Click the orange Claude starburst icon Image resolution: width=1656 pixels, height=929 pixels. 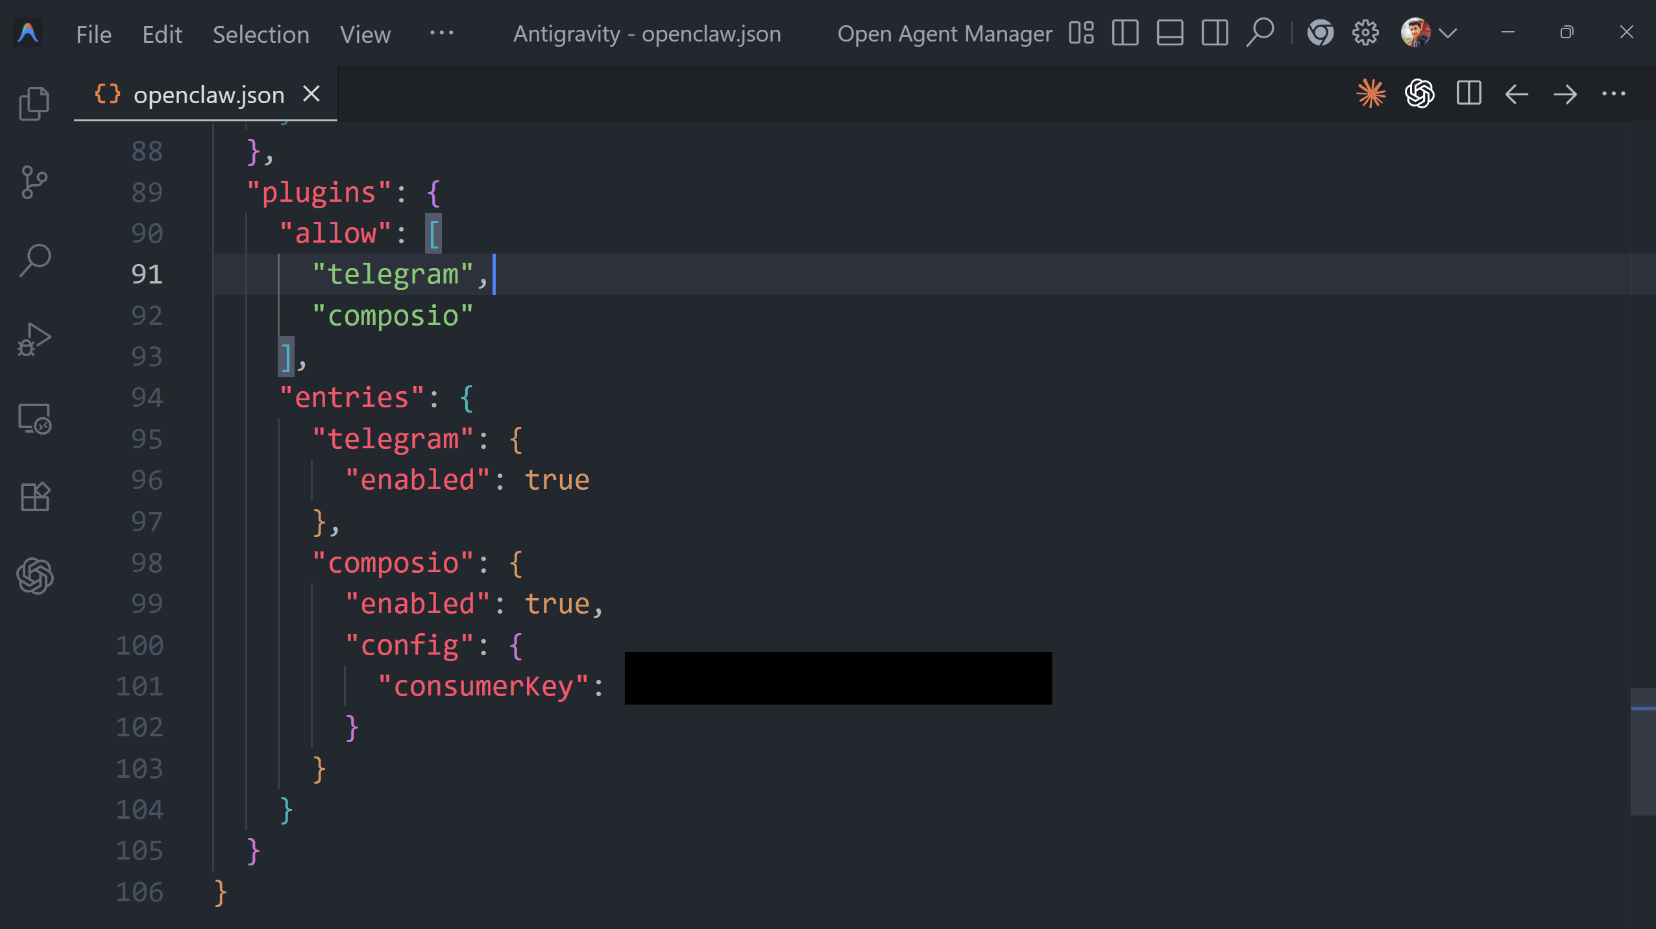click(1370, 94)
